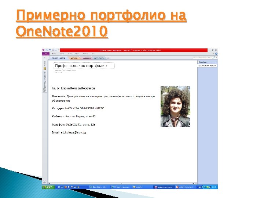The height and width of the screenshot is (198, 264).
Task: Select the portfolio_elena_koleva notebook in sidebar
Action: point(45,82)
